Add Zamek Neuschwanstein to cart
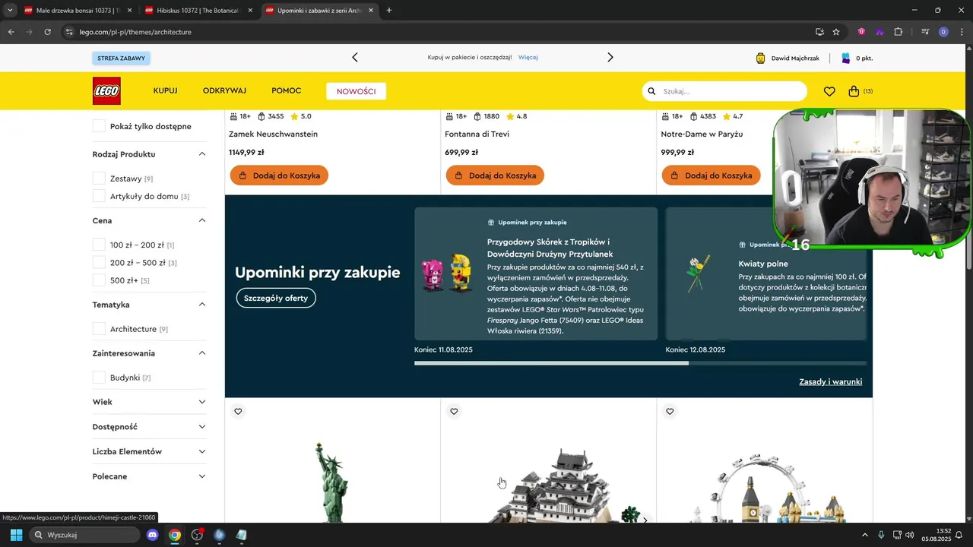The image size is (973, 547). [279, 175]
